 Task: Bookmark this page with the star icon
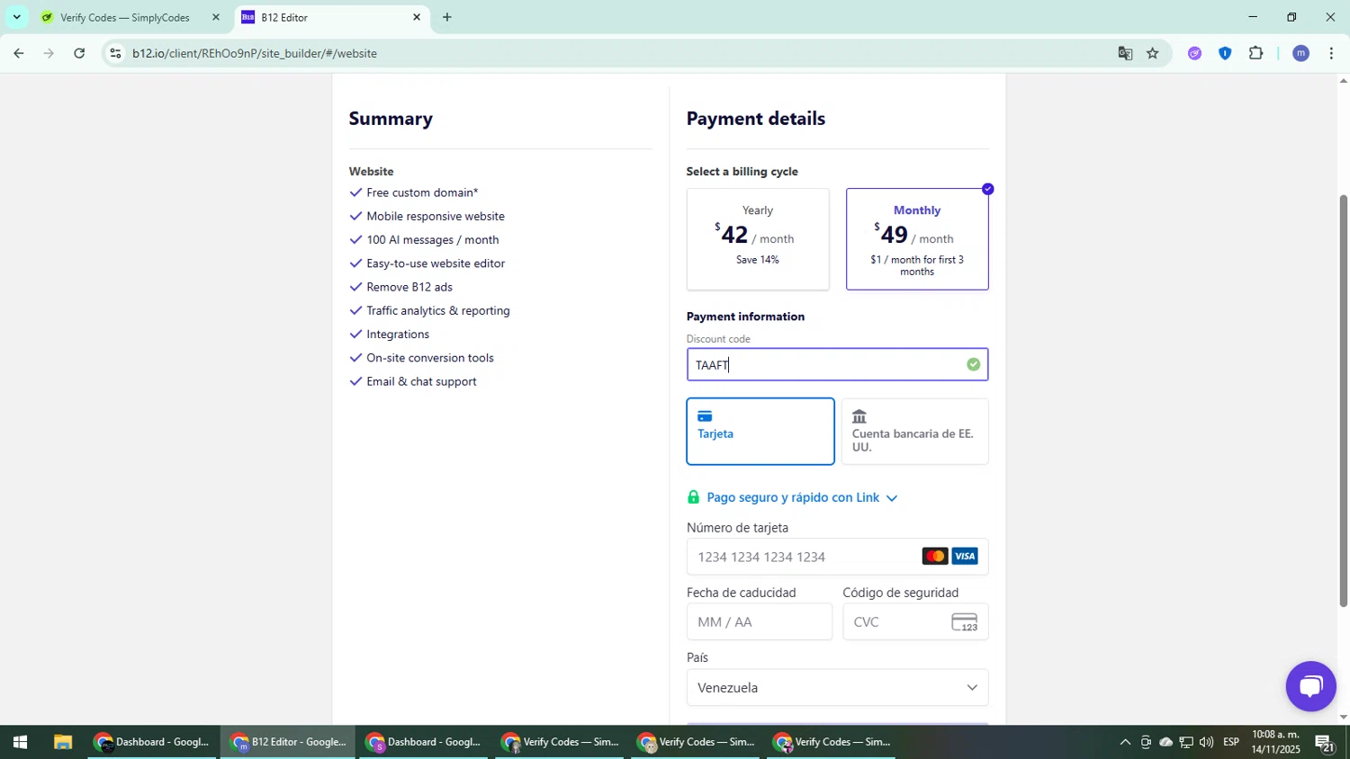tap(1153, 54)
